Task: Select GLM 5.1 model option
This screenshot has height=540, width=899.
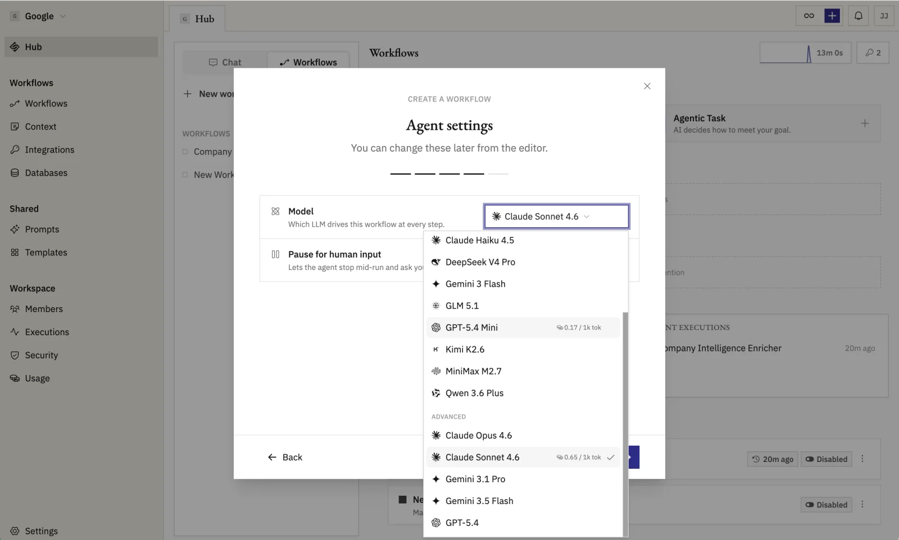Action: point(523,306)
